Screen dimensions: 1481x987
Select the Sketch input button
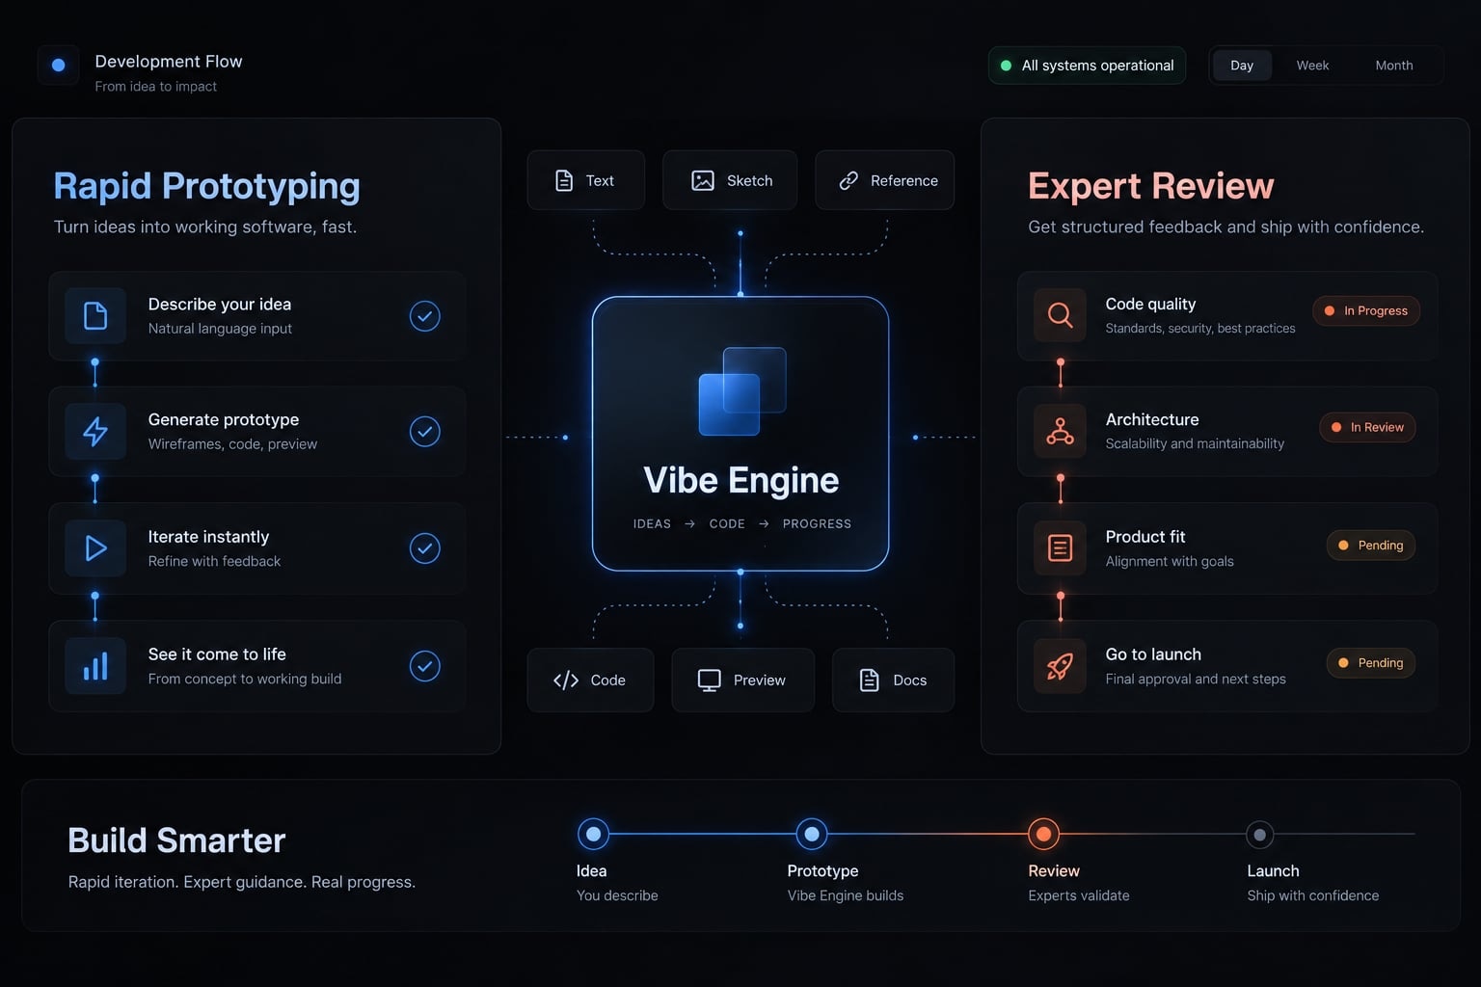click(x=730, y=180)
